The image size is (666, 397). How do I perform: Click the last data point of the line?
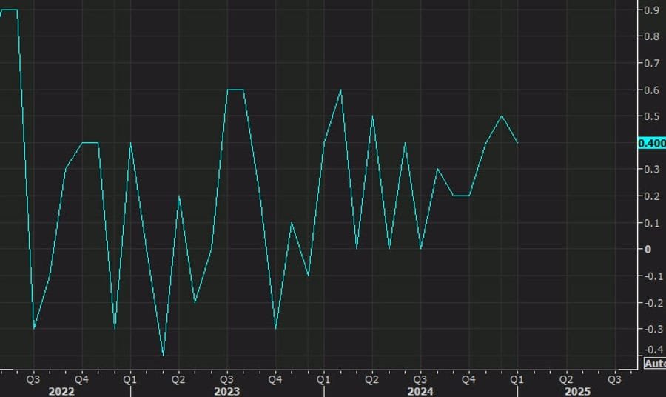pyautogui.click(x=517, y=143)
